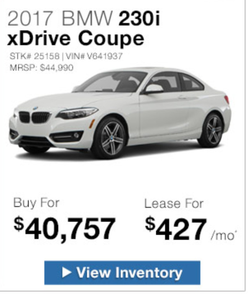Click the car's kidney grille
Viewport: 248px width, 294px height.
tap(34, 117)
